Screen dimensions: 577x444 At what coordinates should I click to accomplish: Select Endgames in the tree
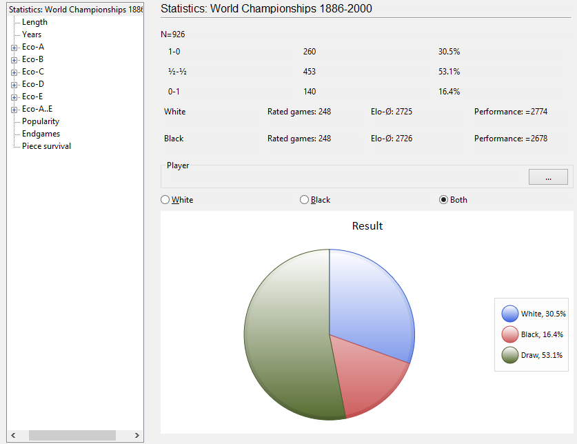(x=41, y=134)
